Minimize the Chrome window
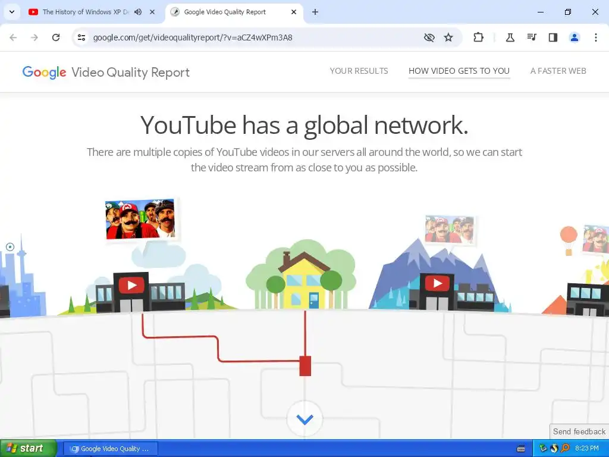The height and width of the screenshot is (457, 609). [x=540, y=12]
